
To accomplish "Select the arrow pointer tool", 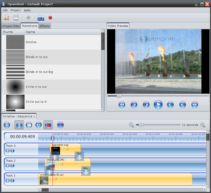I will point(19,125).
